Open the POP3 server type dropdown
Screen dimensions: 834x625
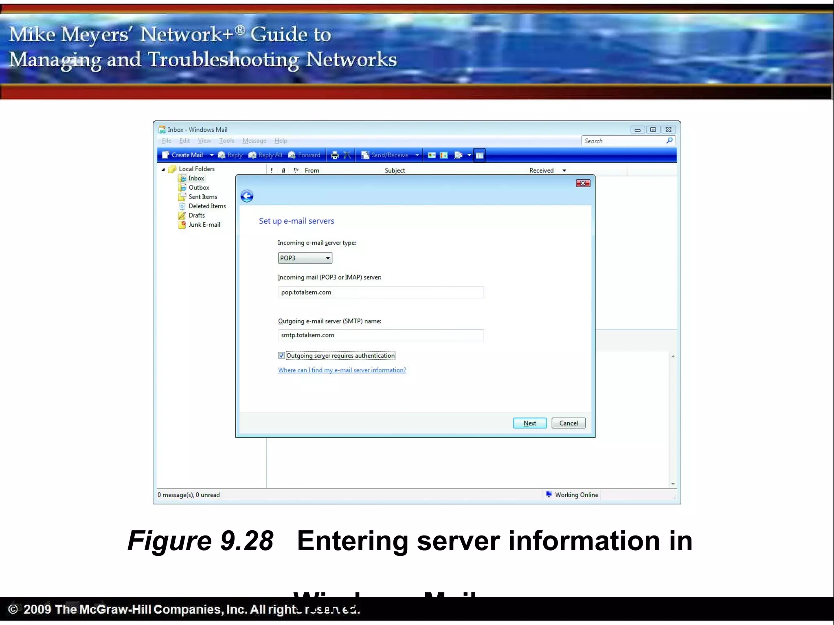(x=305, y=258)
